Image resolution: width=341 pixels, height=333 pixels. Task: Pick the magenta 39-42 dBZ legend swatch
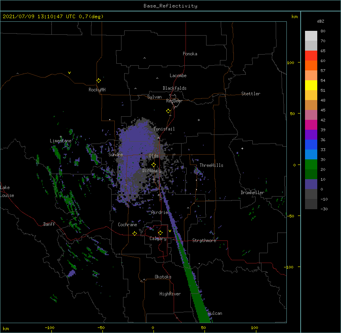point(311,125)
